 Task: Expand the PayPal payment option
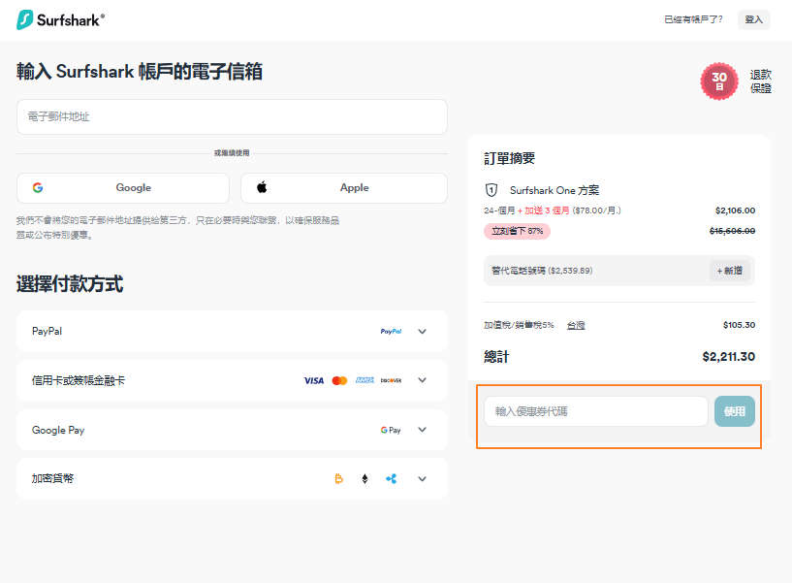pos(422,332)
